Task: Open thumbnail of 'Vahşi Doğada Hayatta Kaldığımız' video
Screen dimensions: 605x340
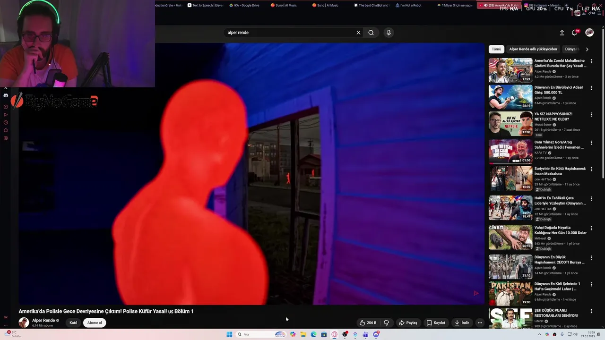Action: (510, 237)
